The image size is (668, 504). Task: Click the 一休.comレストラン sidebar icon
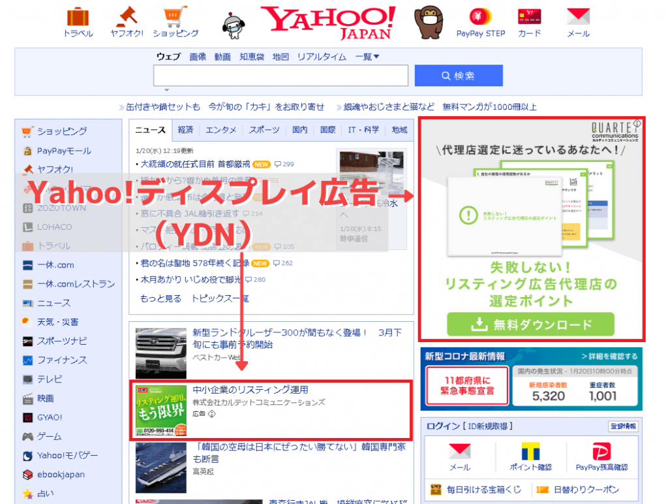point(27,284)
